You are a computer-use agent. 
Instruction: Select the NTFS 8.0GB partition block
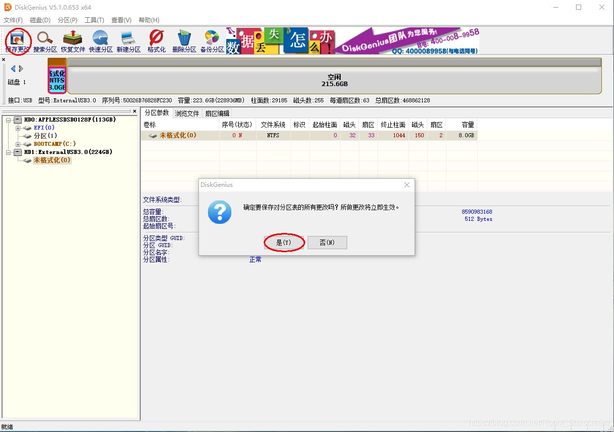tap(57, 76)
